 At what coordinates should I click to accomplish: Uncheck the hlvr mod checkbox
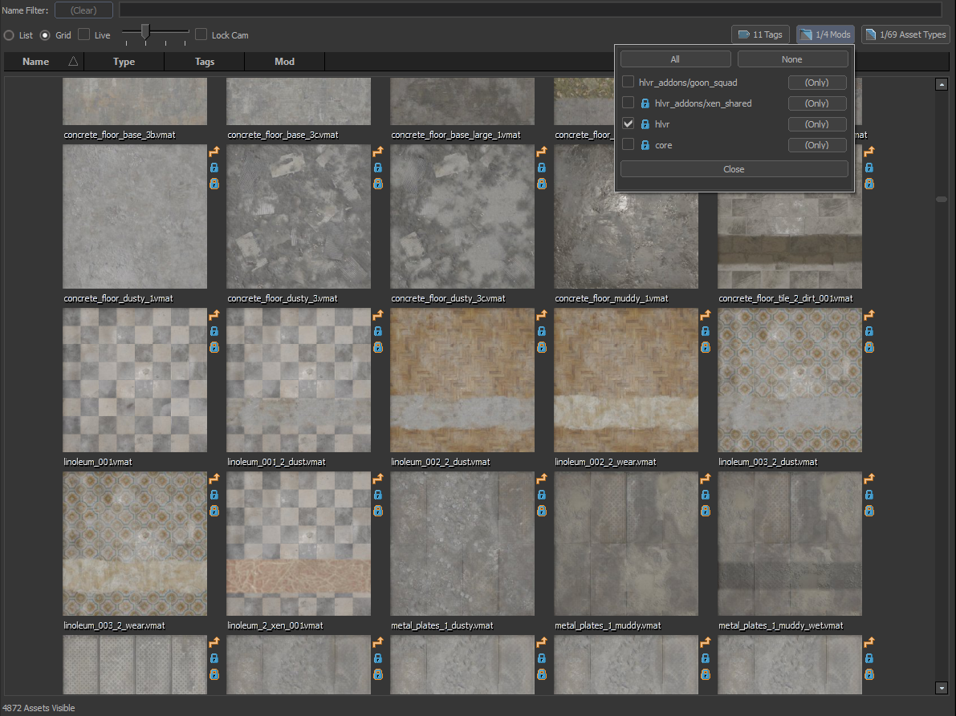tap(627, 123)
